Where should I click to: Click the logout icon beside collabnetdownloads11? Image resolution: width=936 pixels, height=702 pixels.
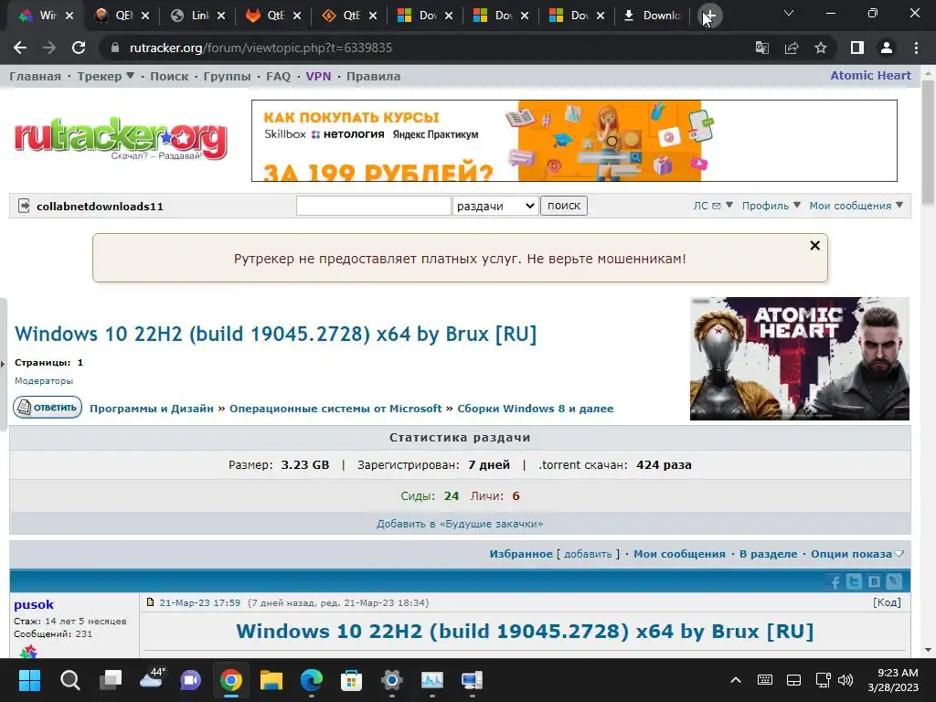[24, 206]
